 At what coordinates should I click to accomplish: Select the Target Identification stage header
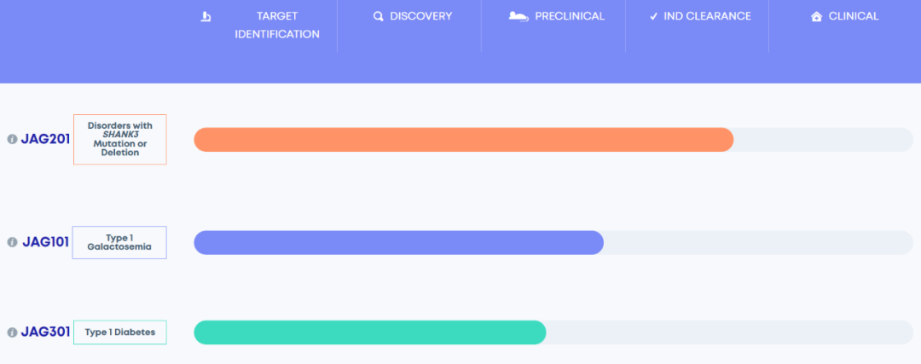pyautogui.click(x=277, y=26)
